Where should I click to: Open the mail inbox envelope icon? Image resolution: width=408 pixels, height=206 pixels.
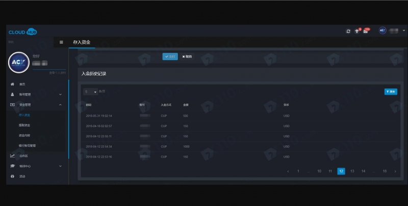[x=366, y=31]
